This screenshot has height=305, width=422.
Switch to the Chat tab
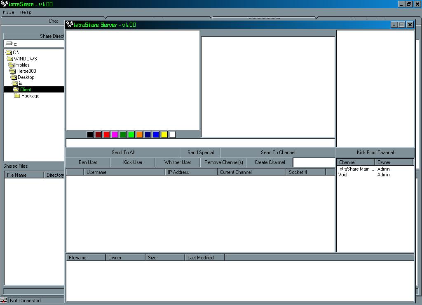click(x=53, y=21)
